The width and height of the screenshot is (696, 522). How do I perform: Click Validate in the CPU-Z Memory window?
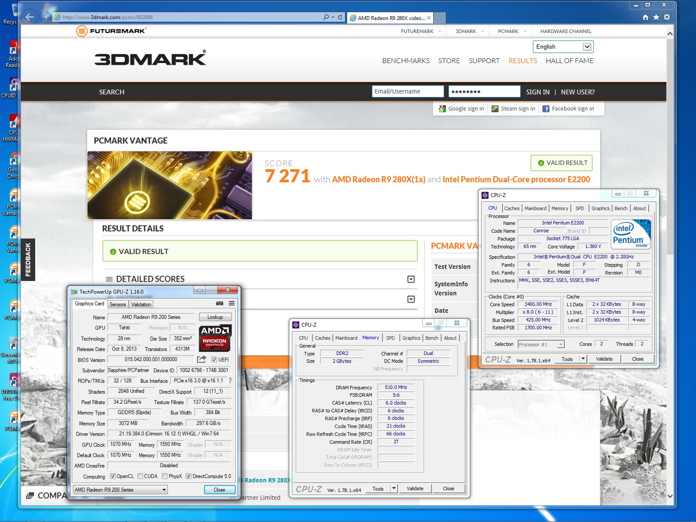415,489
